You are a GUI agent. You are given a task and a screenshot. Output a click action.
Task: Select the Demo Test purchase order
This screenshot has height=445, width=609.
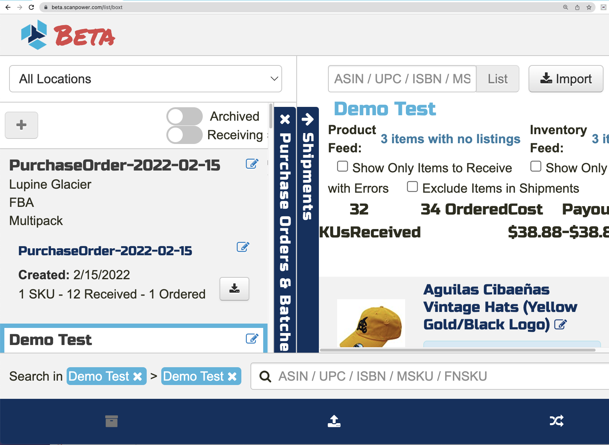click(50, 340)
